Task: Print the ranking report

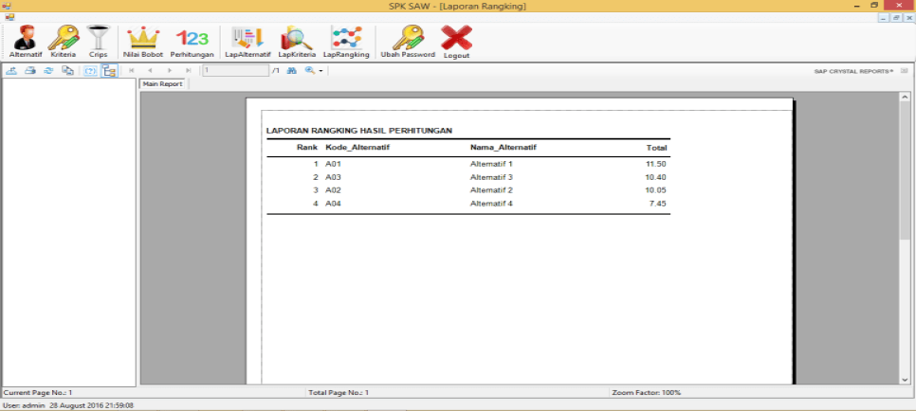Action: pyautogui.click(x=30, y=71)
